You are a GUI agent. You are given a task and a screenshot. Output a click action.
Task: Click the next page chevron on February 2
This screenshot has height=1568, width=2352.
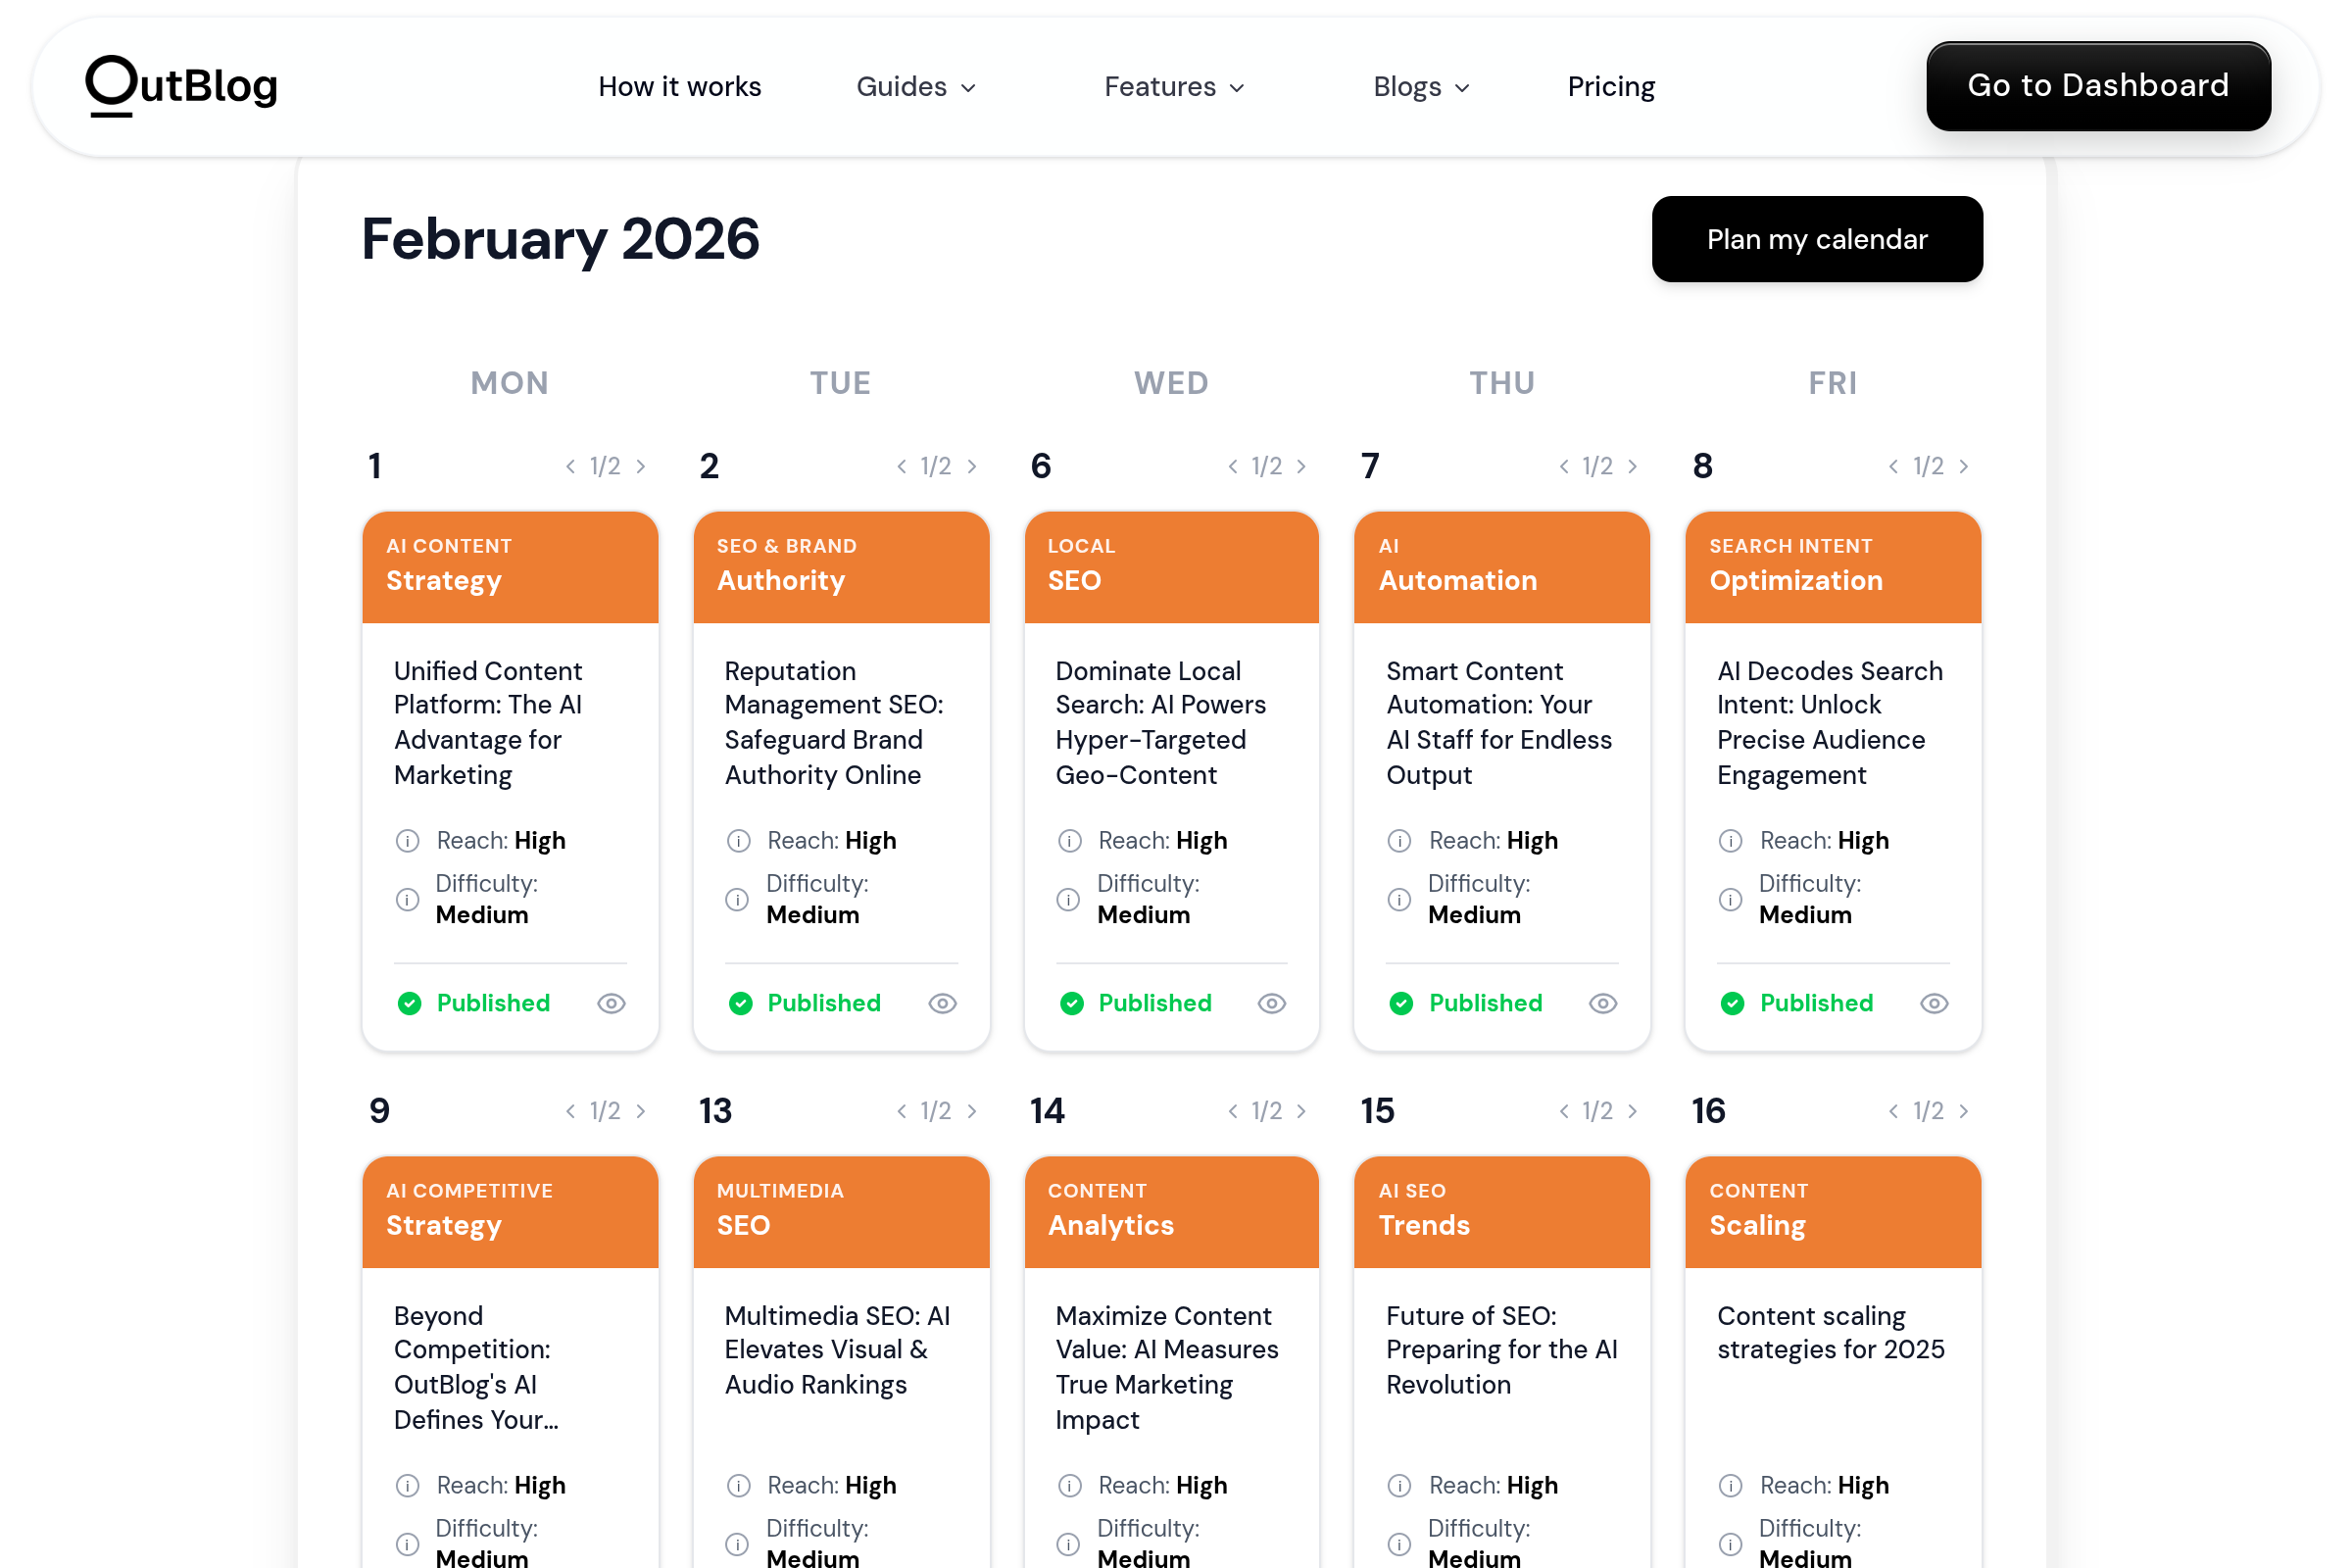pos(972,466)
